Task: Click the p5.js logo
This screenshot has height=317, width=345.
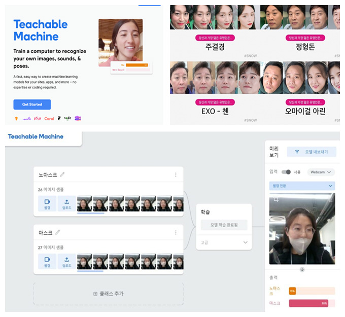Action: pos(38,119)
